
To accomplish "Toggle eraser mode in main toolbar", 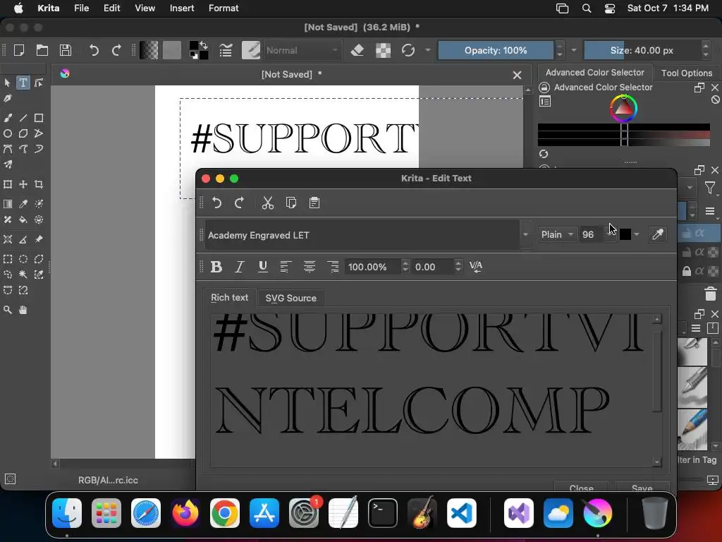I will pyautogui.click(x=357, y=50).
